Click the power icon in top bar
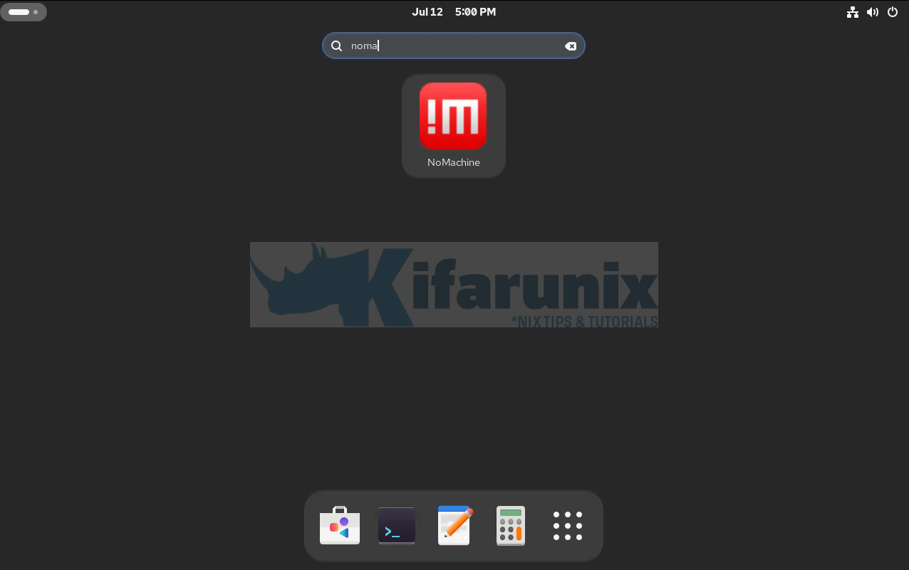Screen dimensions: 909x570 tap(893, 12)
